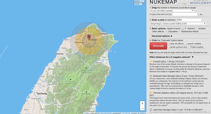This screenshot has height=114, width=211.
Task: Click the Taichung city label on map
Action: (x=41, y=93)
